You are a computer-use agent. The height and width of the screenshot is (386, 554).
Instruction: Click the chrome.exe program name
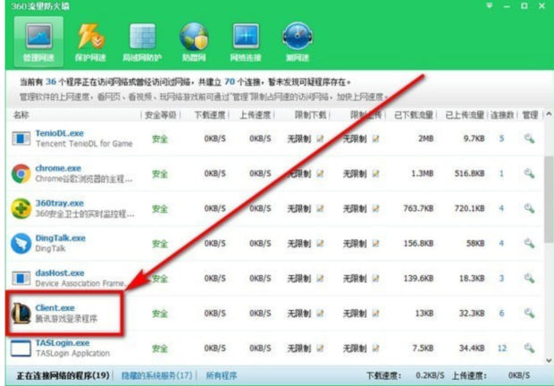(x=58, y=169)
